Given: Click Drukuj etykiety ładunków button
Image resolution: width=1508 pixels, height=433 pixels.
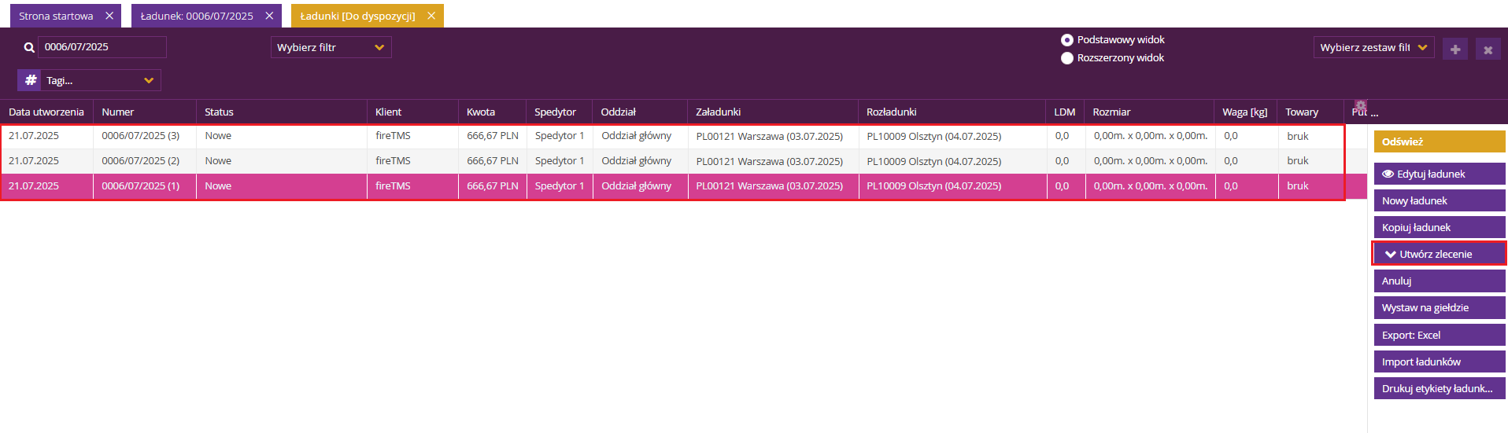Looking at the screenshot, I should (1440, 388).
